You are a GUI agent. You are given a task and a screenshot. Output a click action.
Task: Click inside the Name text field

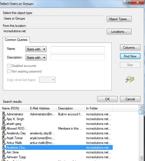78,49
